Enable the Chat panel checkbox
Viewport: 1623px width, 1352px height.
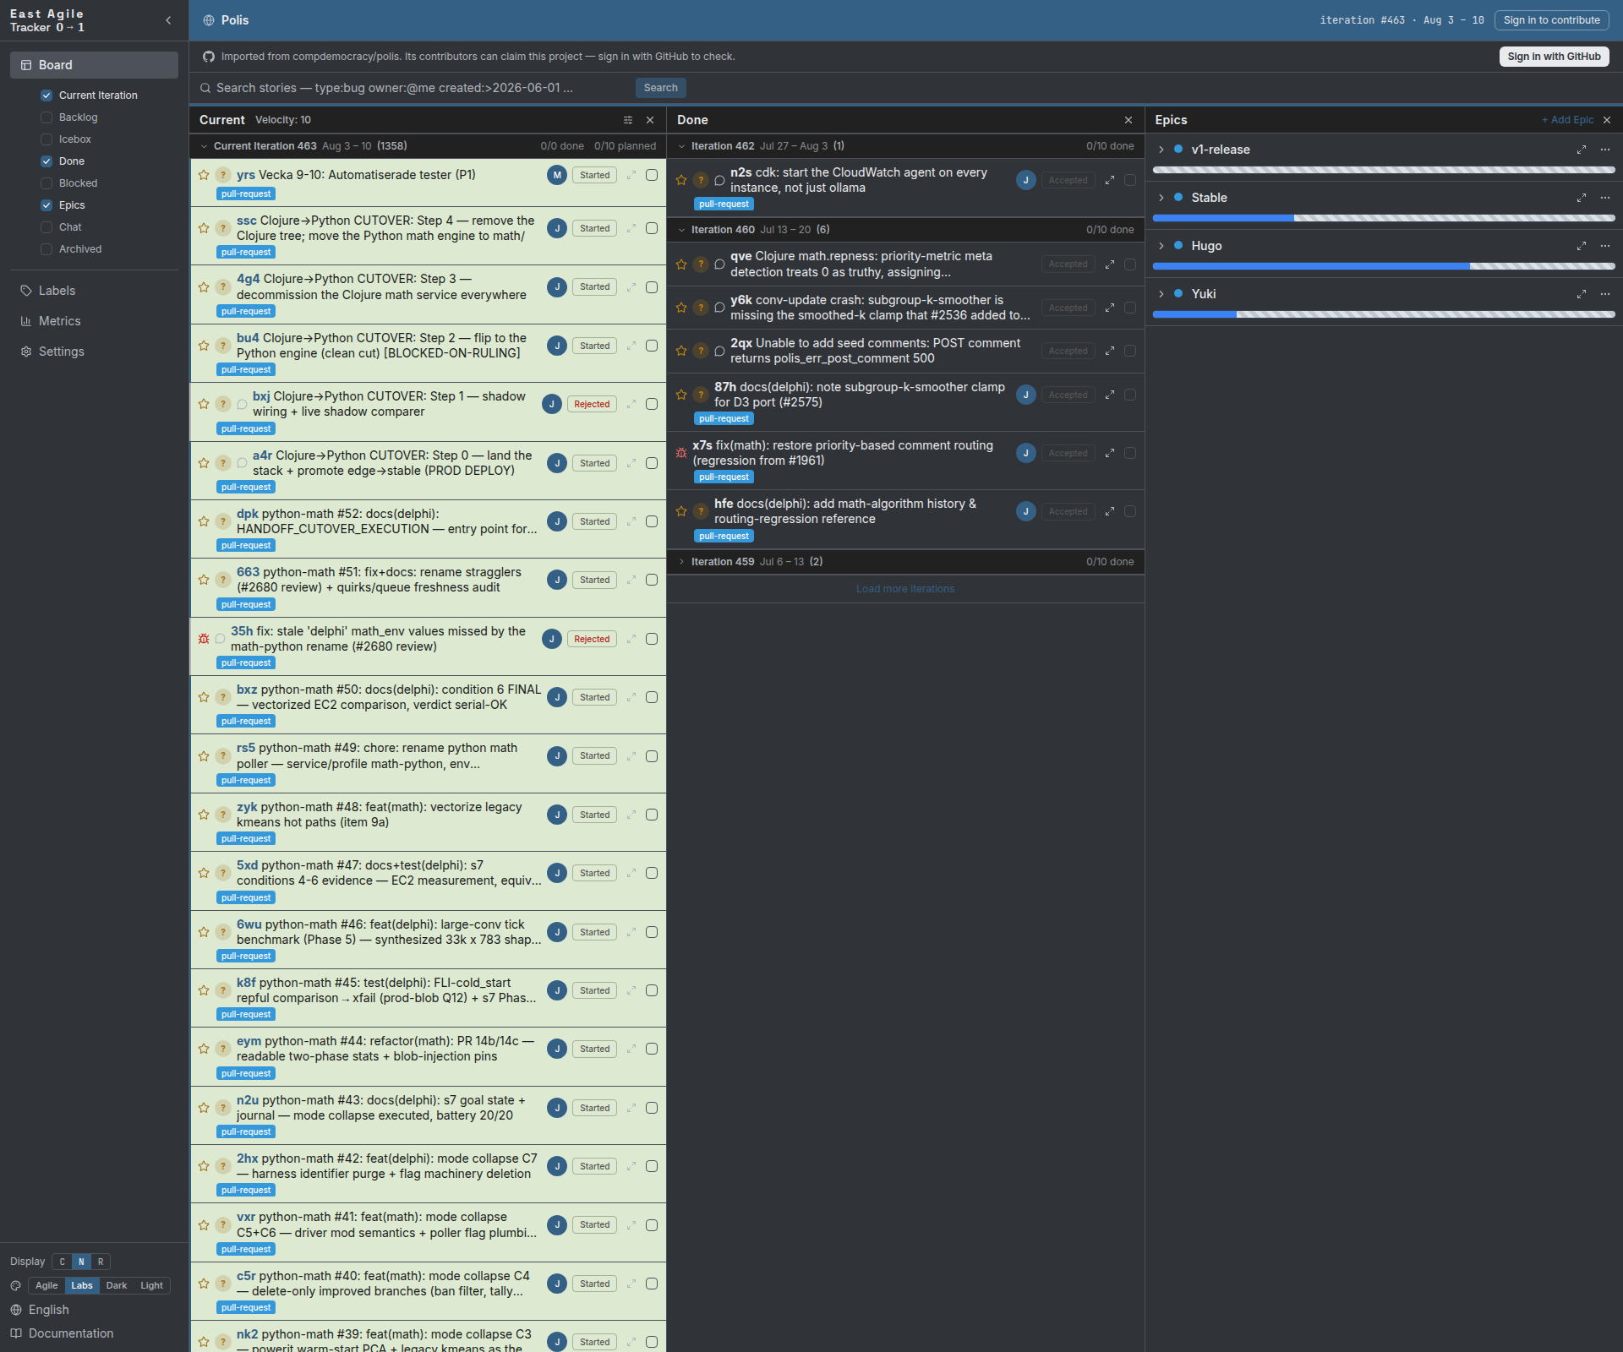pos(46,227)
